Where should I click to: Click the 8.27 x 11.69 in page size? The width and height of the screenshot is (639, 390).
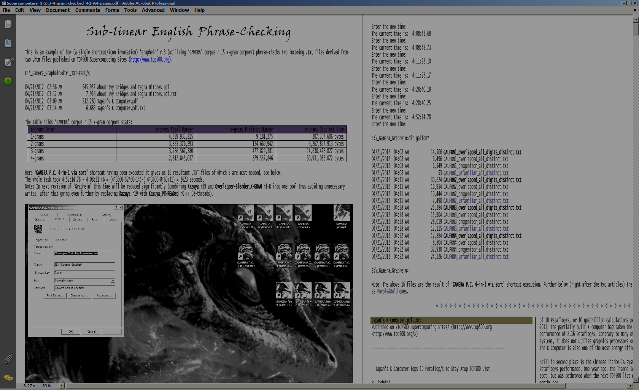pos(37,386)
